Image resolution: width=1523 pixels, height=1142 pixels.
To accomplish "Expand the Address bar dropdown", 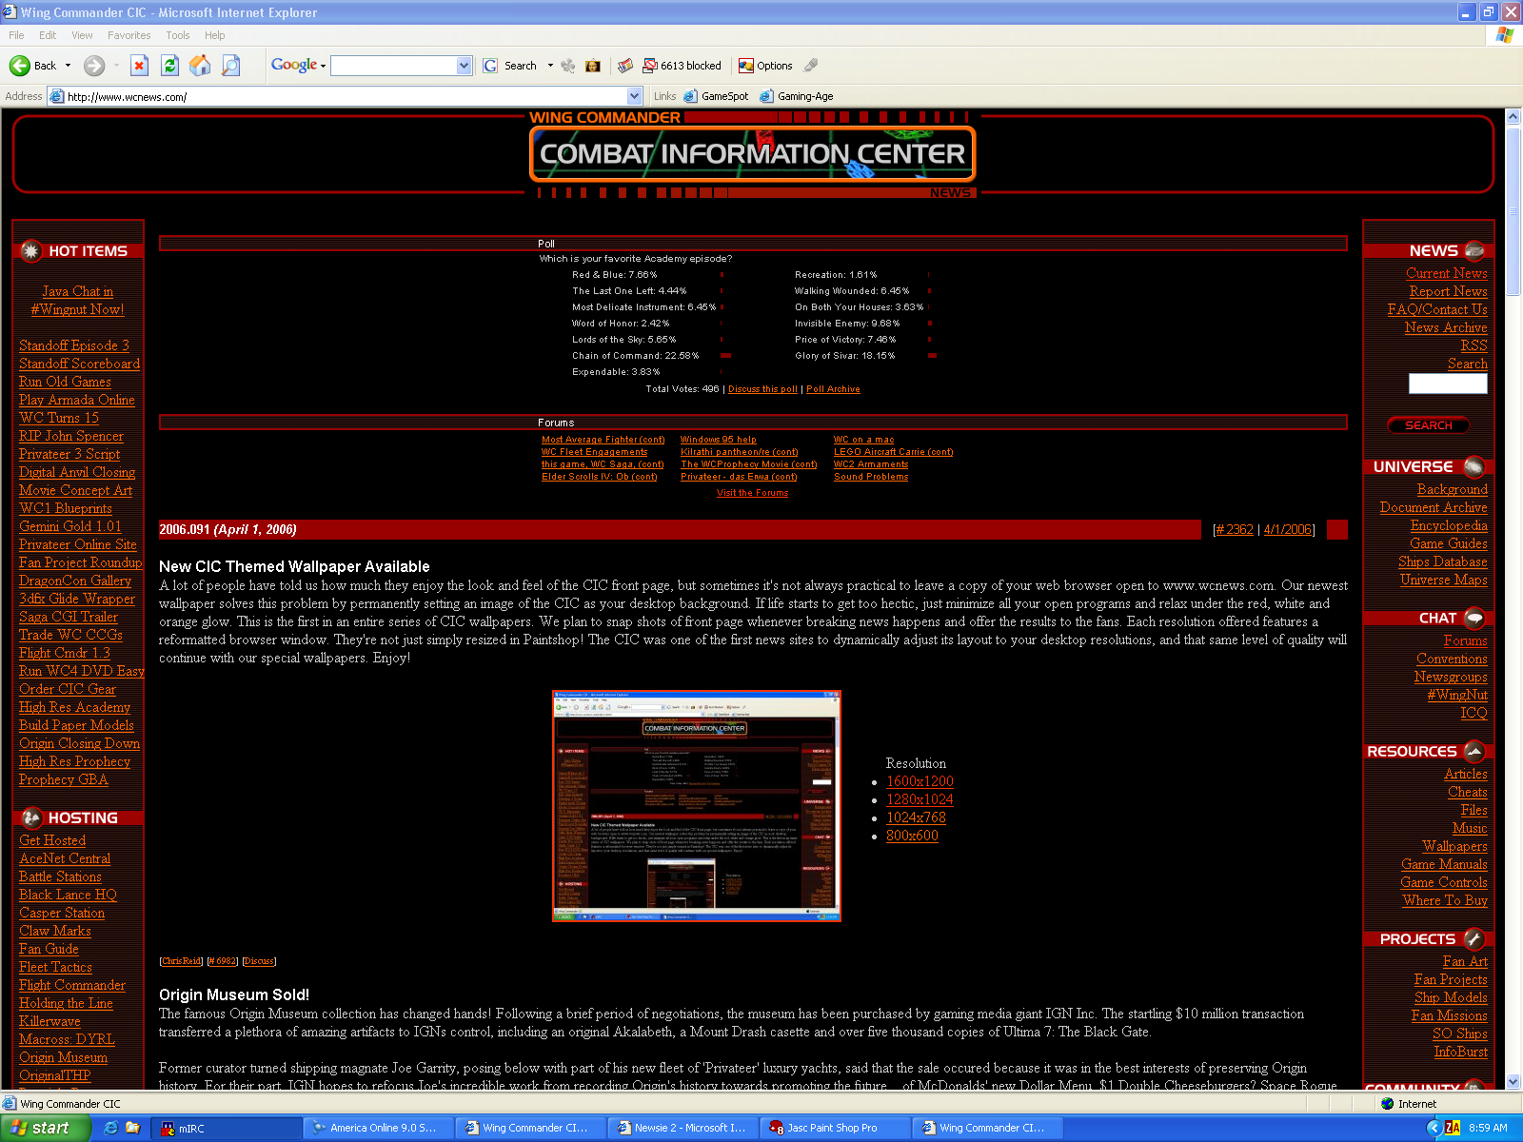I will pos(635,96).
